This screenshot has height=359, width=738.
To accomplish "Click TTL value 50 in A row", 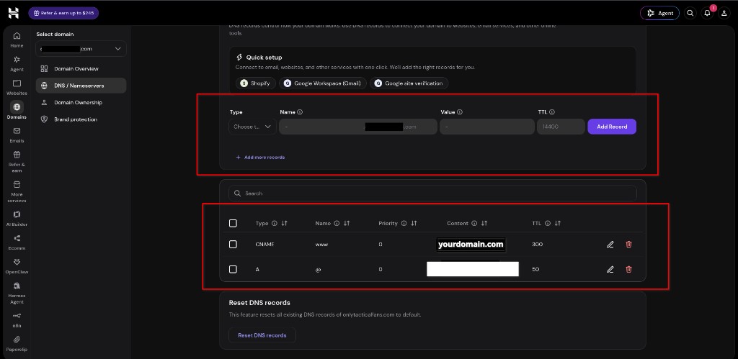I will (535, 269).
